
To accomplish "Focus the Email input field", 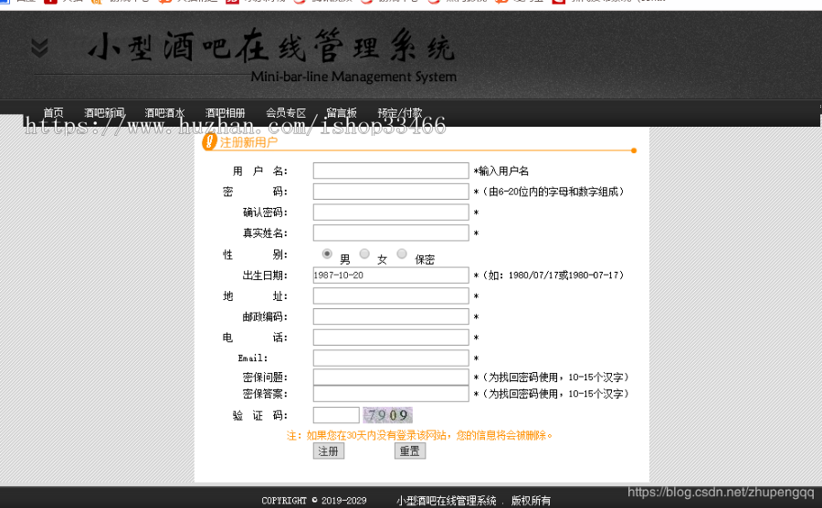I will pos(391,358).
